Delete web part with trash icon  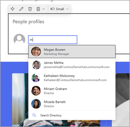(x=30, y=9)
